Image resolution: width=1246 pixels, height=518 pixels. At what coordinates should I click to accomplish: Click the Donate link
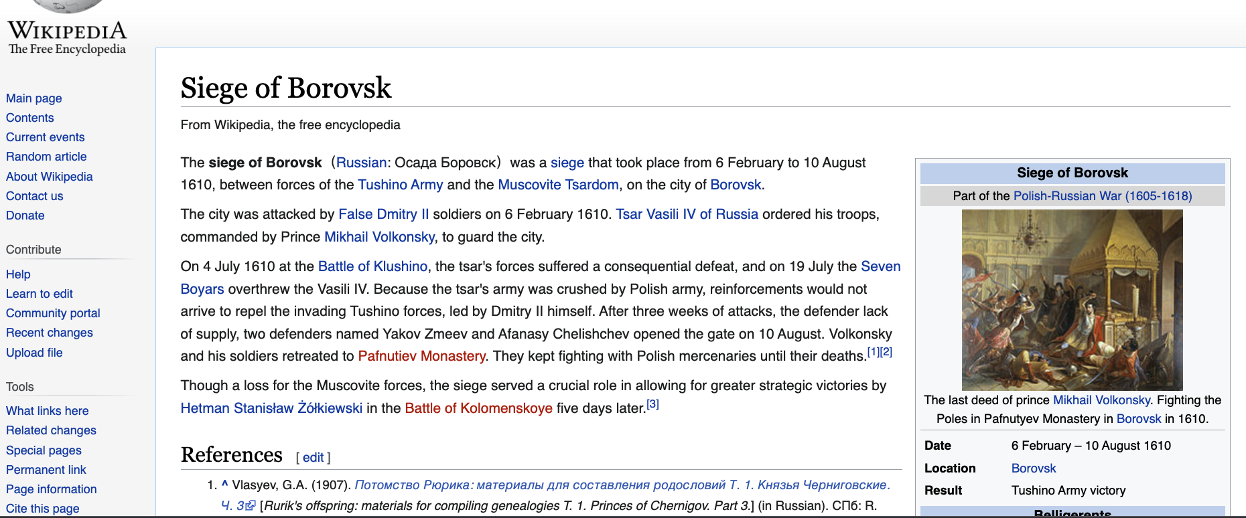(x=25, y=215)
